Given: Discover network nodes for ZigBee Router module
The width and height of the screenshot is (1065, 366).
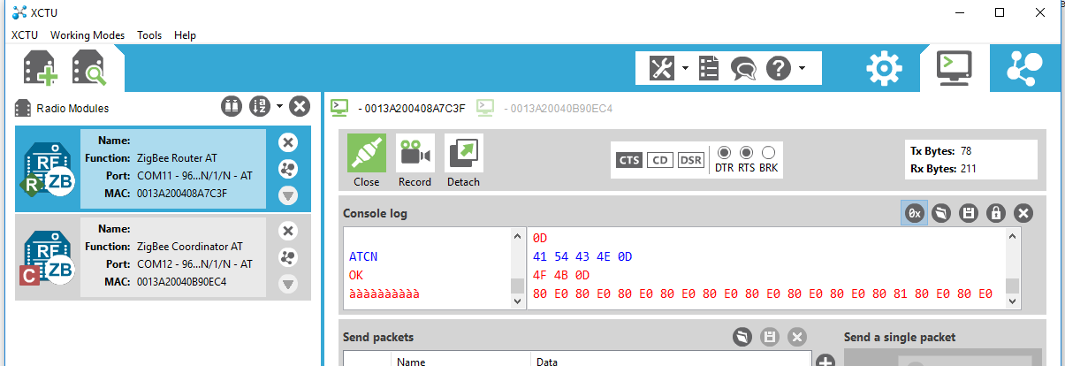Looking at the screenshot, I should click(288, 169).
